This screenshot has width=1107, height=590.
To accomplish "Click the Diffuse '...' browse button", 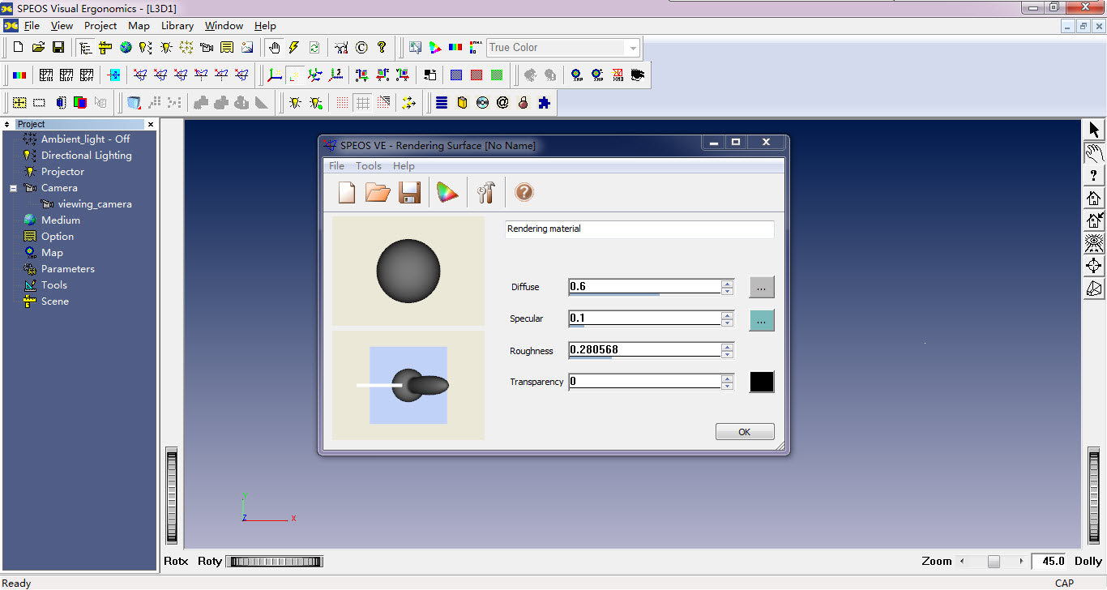I will [761, 287].
